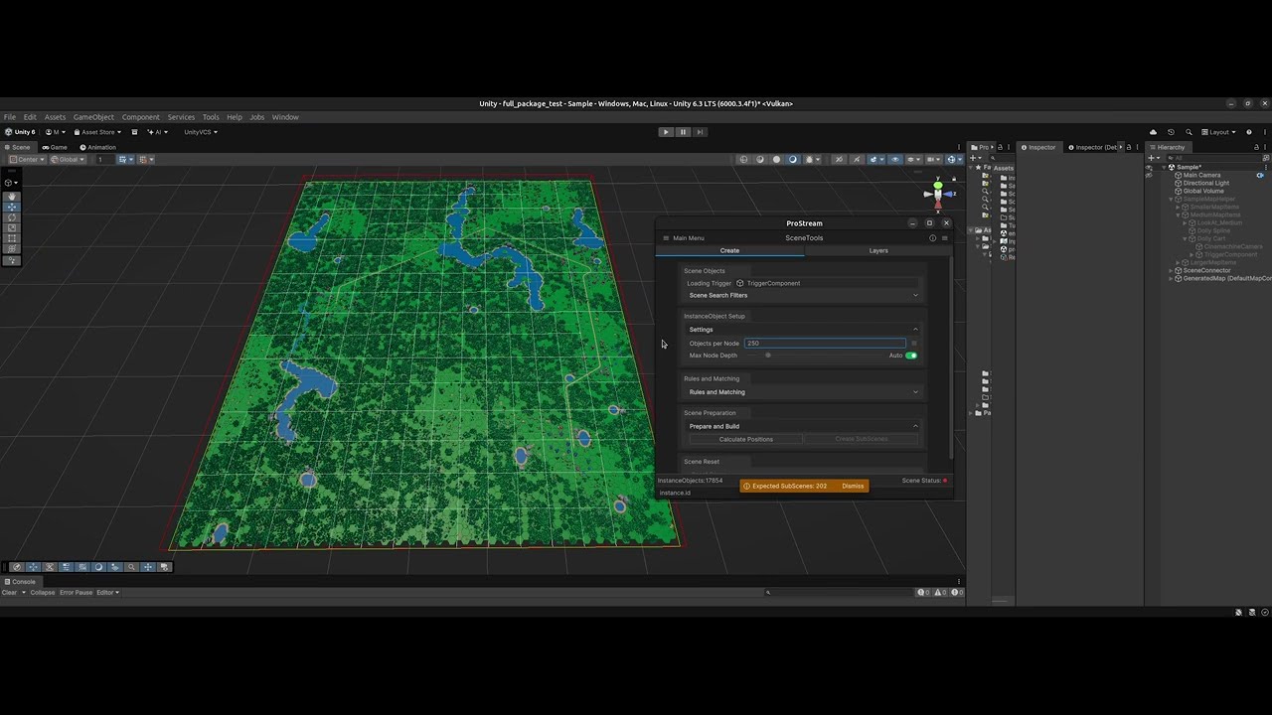Click the scene orientation gizmo
The image size is (1272, 715).
click(x=937, y=192)
